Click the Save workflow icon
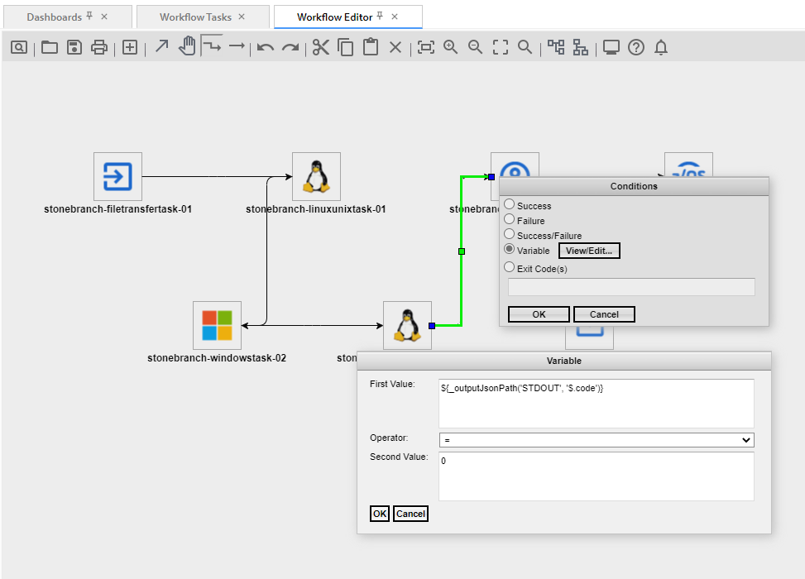The height and width of the screenshot is (579, 805). pos(74,47)
